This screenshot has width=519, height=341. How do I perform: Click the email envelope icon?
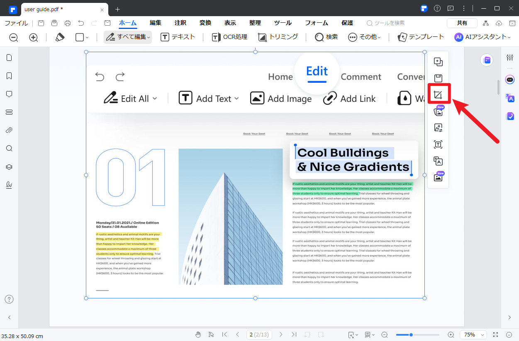(x=107, y=23)
